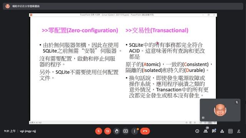Viewport: 246px width, 138px height.
Task: Minimize the shared PowerPoint window
Action: [x=203, y=15]
